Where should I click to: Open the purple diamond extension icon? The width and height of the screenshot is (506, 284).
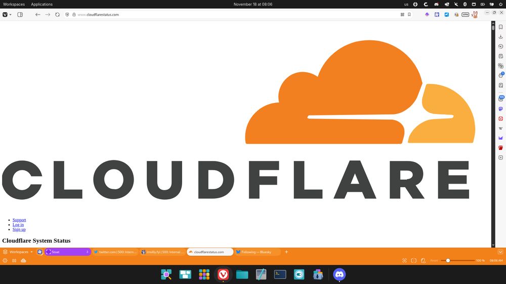coord(427,15)
